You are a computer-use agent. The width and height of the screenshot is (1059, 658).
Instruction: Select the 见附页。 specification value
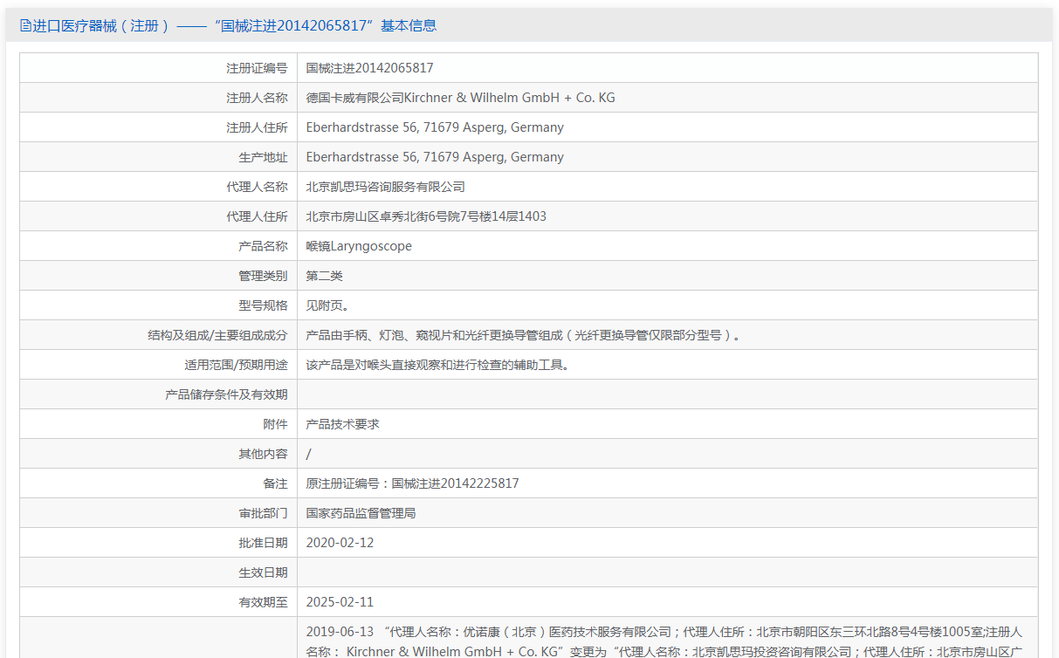coord(327,305)
